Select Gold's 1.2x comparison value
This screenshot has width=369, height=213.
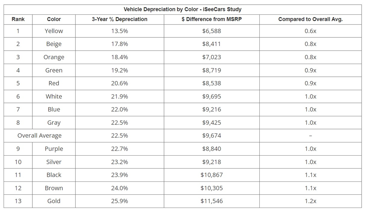click(310, 201)
